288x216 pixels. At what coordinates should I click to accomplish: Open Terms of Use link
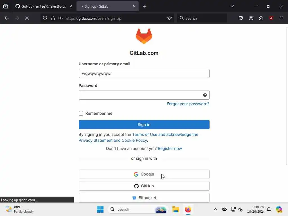(145, 134)
